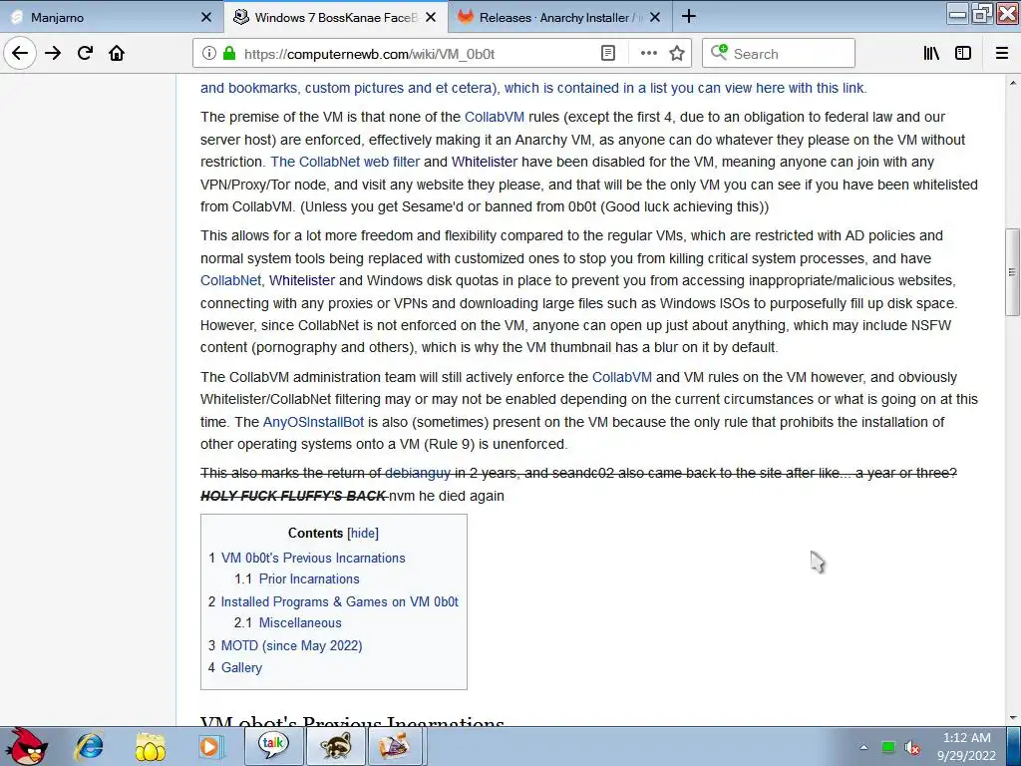This screenshot has width=1021, height=766.
Task: Open a new browser tab
Action: coord(689,17)
